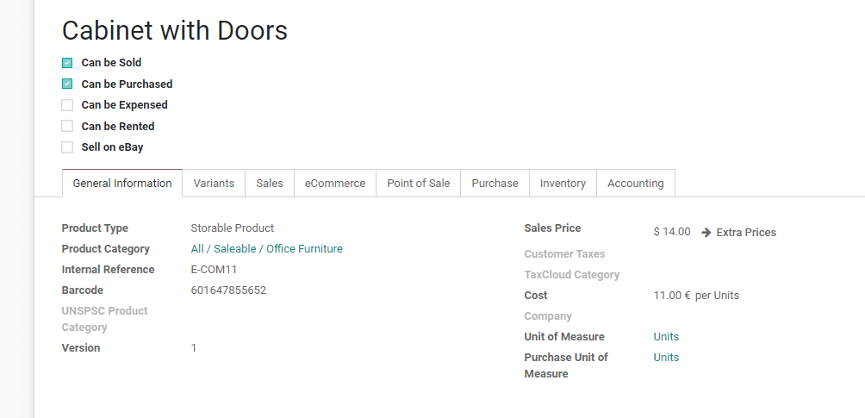Select the Point of Sale tab
This screenshot has width=865, height=418.
click(418, 184)
